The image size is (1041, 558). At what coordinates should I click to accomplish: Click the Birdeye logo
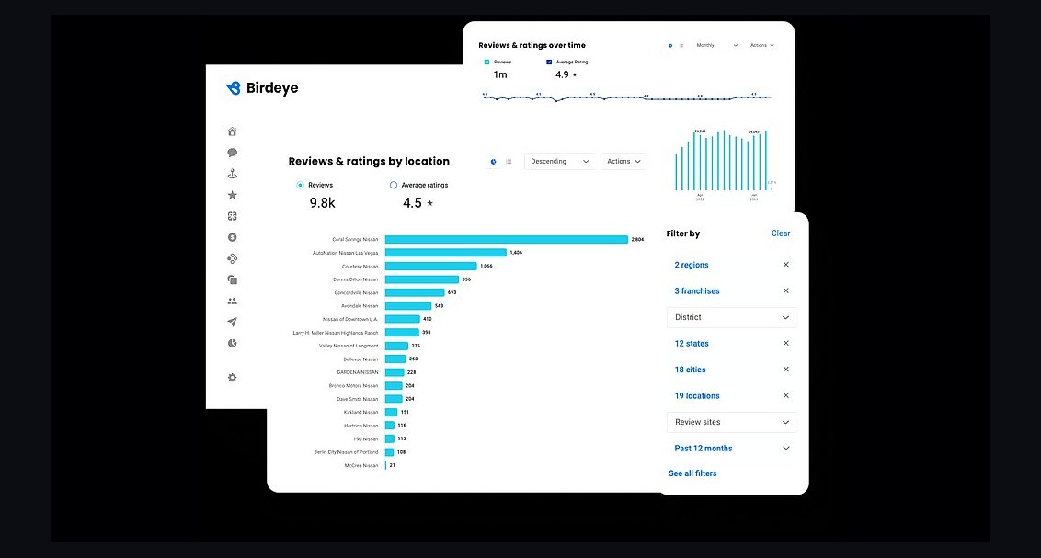click(x=262, y=87)
